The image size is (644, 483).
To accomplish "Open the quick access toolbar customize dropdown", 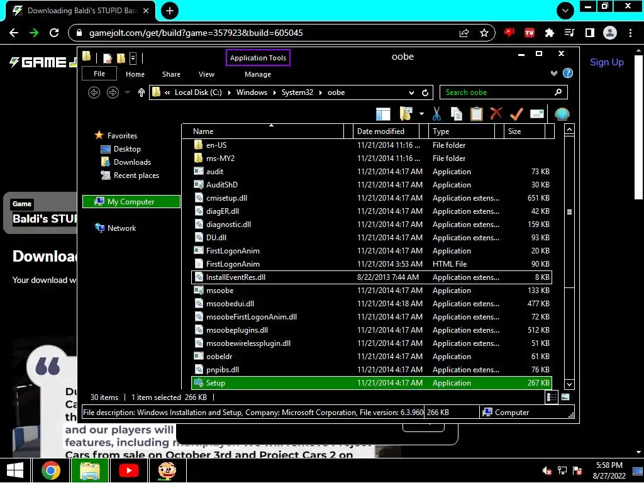I will click(x=133, y=58).
